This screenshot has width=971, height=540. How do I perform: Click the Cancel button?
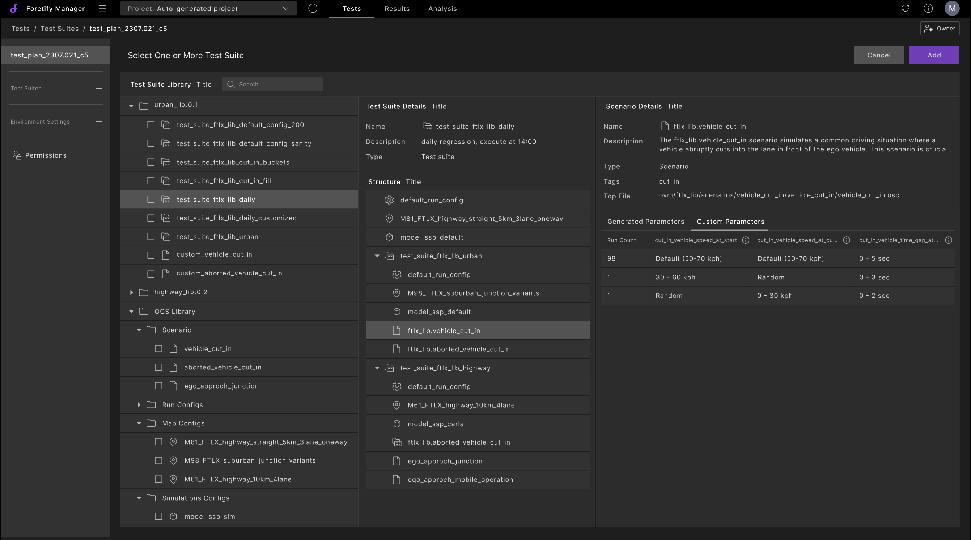click(879, 55)
